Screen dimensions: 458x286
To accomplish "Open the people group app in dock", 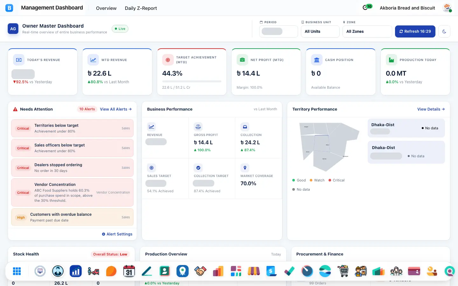I will click(x=396, y=271).
